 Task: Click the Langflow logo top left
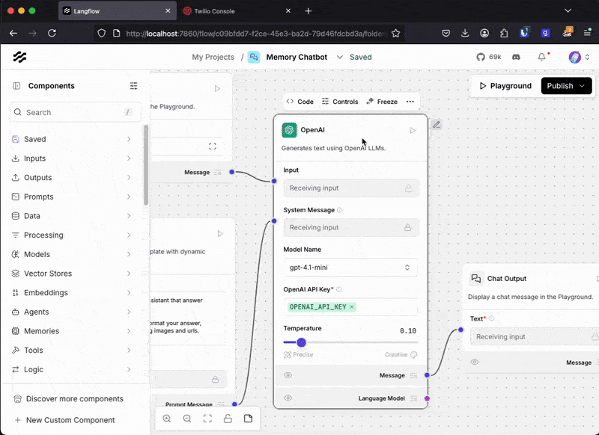point(20,57)
